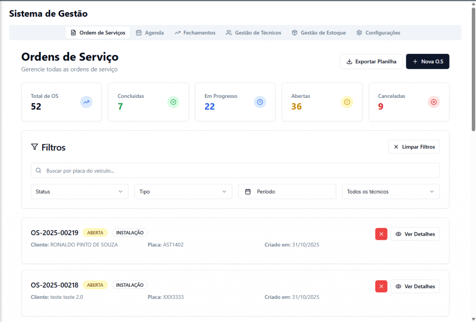View details for OS-2025-00219
Screen dimensions: 476x322
[x=415, y=234]
